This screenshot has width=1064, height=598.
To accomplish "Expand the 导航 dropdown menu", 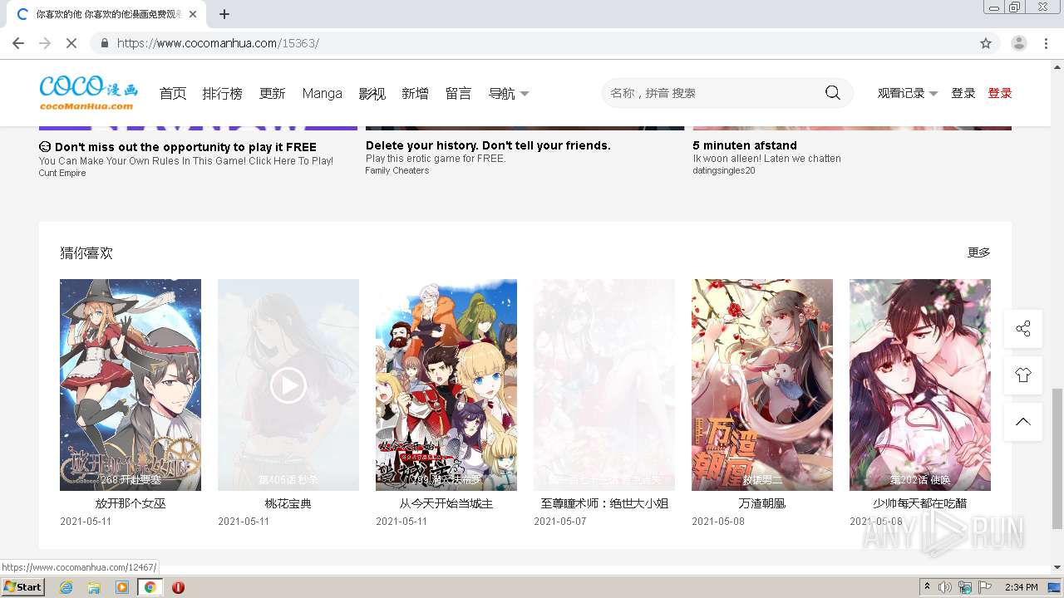I will tap(509, 94).
